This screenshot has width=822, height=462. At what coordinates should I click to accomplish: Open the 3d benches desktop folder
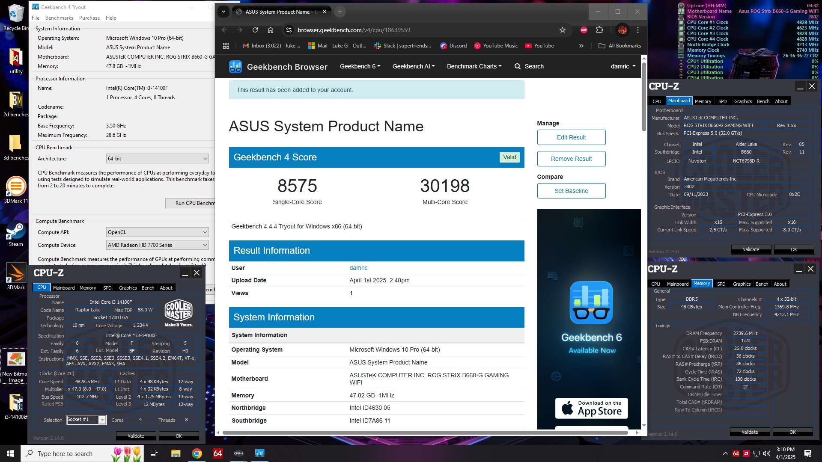tap(16, 147)
